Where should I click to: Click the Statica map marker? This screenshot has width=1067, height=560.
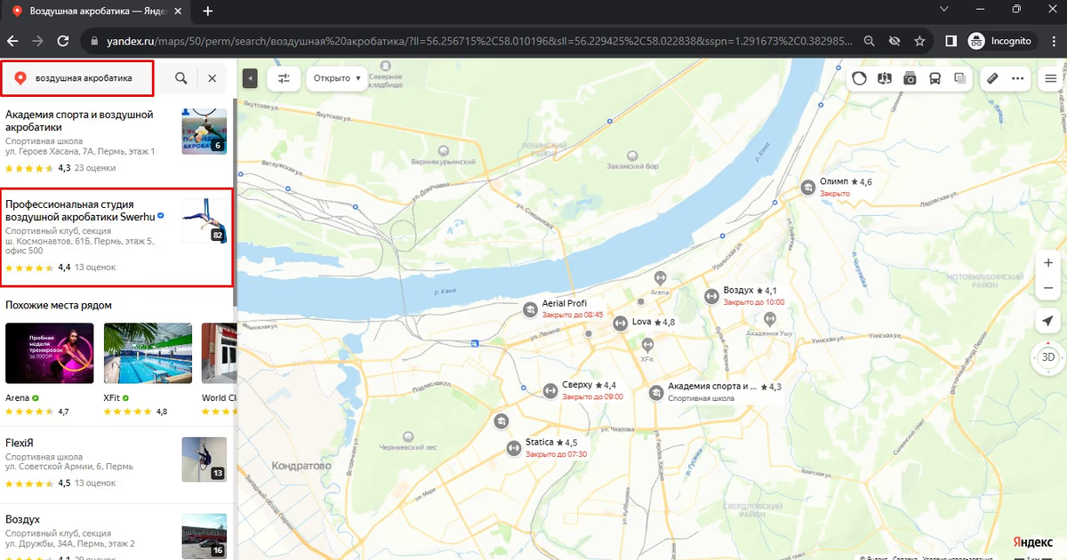click(x=513, y=447)
